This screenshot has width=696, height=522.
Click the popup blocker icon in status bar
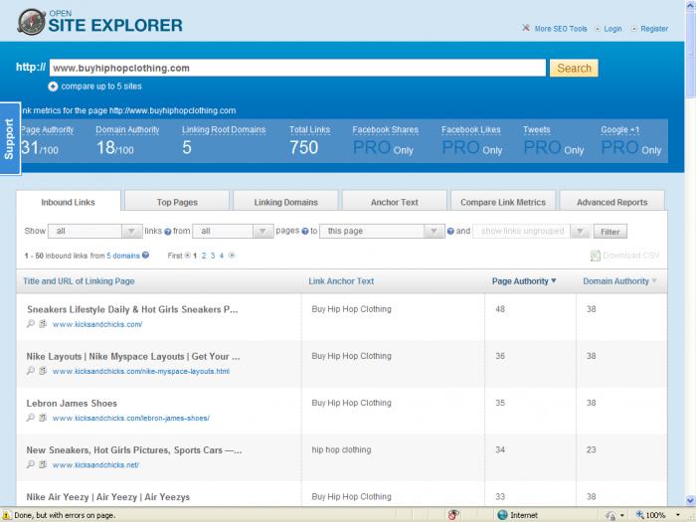tap(453, 515)
